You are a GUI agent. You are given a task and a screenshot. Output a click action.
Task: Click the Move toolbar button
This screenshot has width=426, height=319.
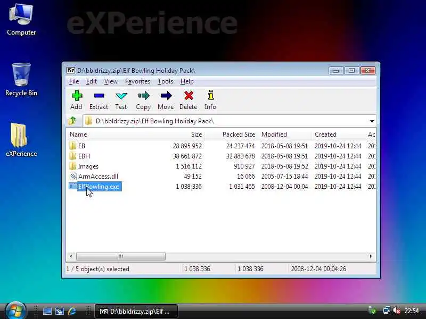pos(166,100)
